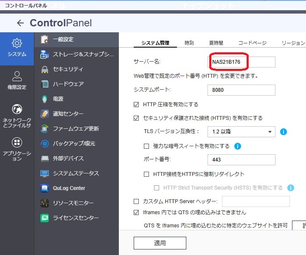
Task: Open リソースモニター menu entry
Action: (76, 203)
